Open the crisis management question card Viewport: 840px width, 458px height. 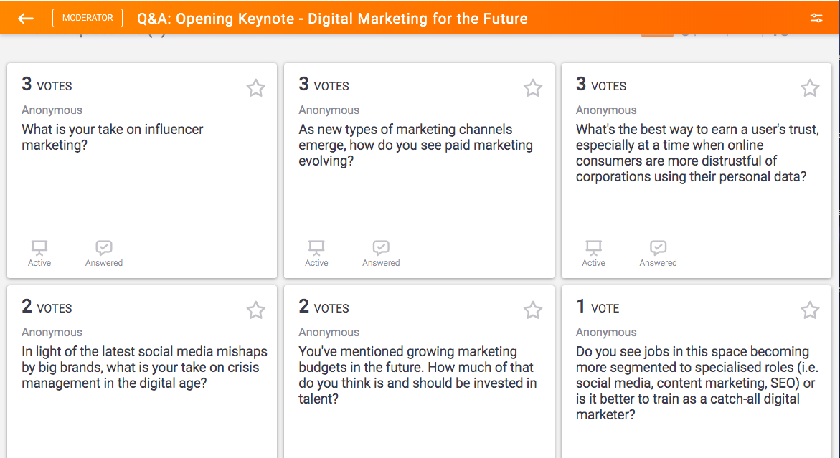point(142,372)
